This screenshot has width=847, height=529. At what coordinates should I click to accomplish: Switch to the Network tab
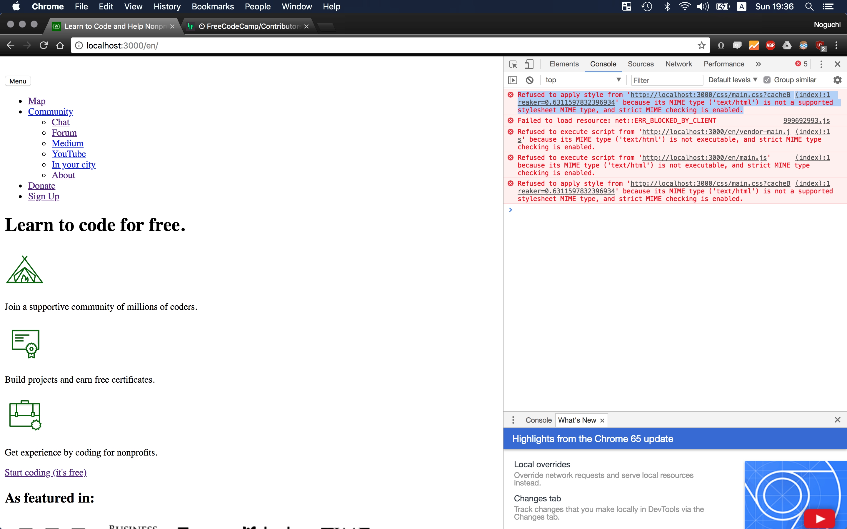[678, 64]
